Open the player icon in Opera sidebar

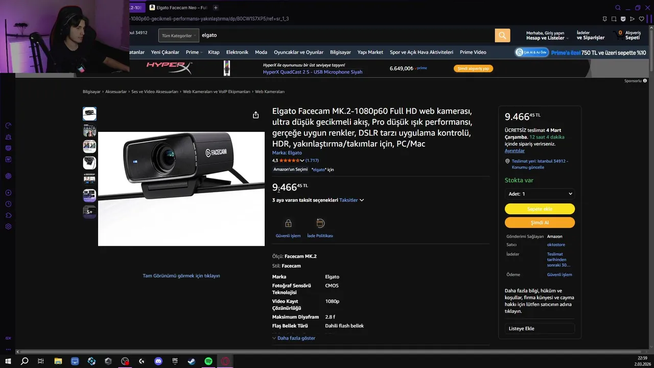(8, 193)
